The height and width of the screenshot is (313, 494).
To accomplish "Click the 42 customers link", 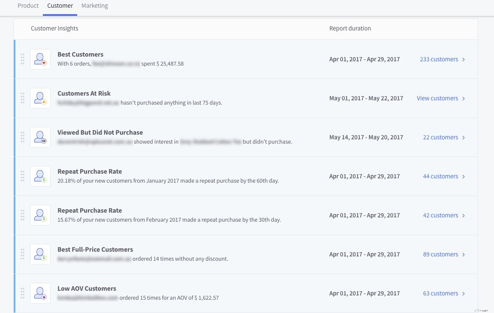I will click(440, 215).
